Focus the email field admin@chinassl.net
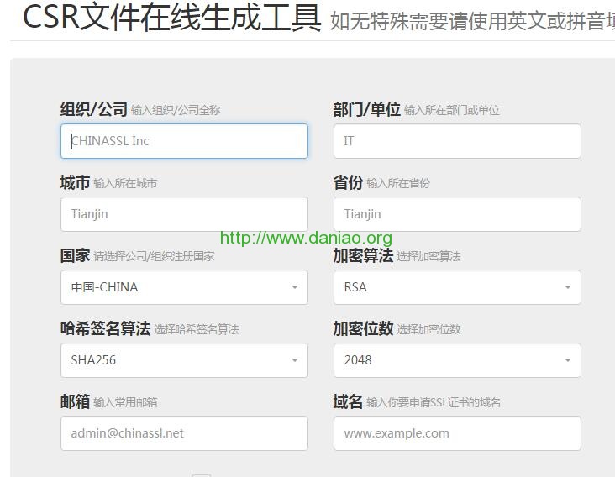Viewport: 615px width, 477px height. coord(184,433)
